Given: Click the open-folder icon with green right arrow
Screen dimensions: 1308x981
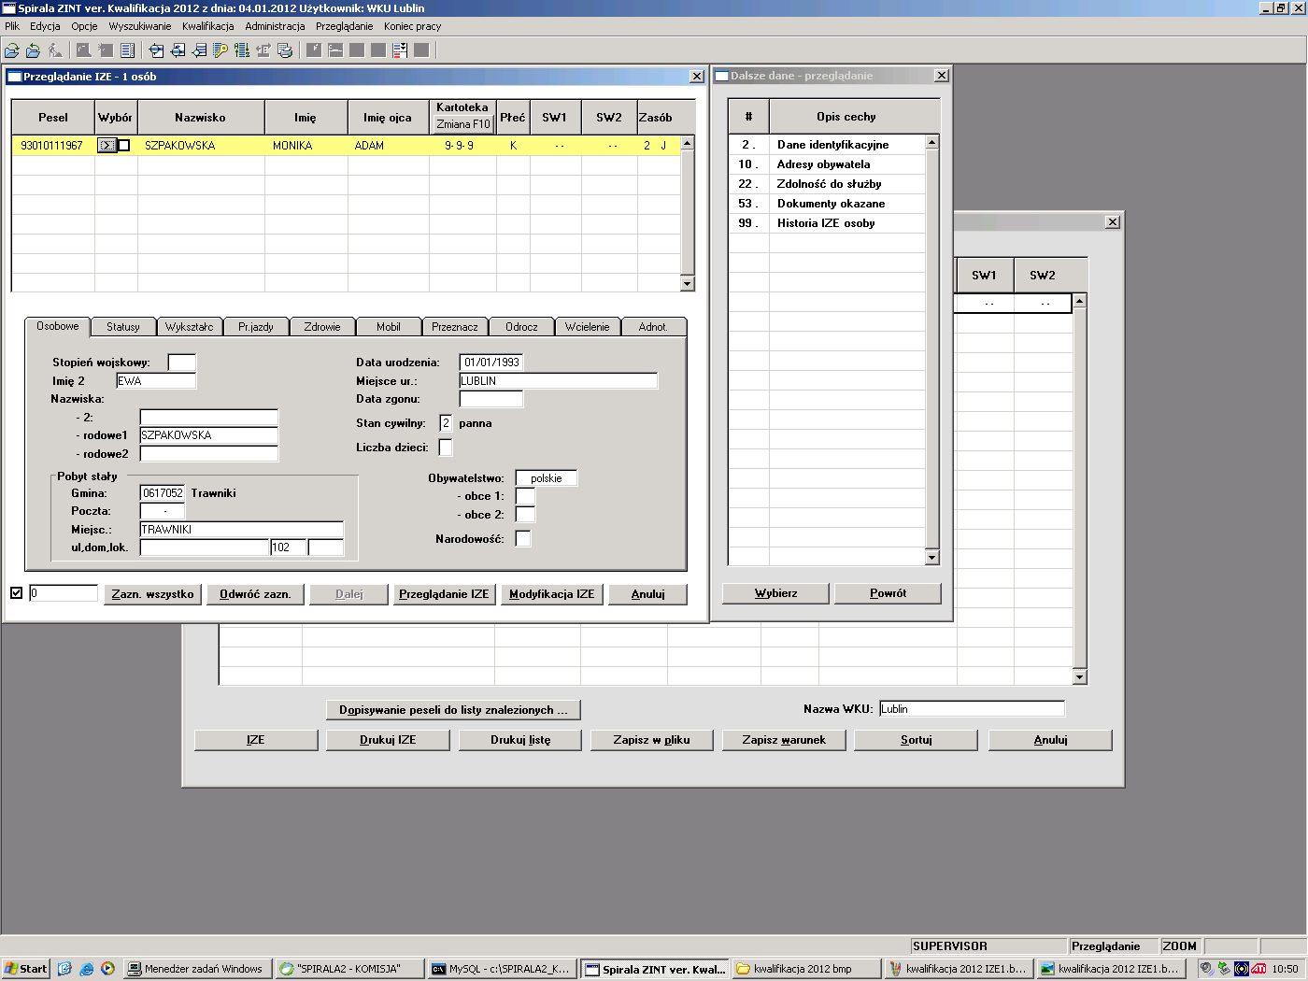Looking at the screenshot, I should [x=12, y=50].
